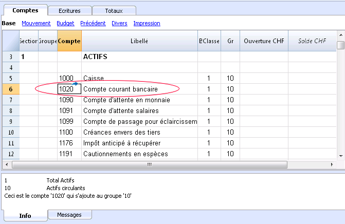Click Solde CHF cell in Compte courant bancaire row
Screen dimensions: 345x224
pos(312,89)
